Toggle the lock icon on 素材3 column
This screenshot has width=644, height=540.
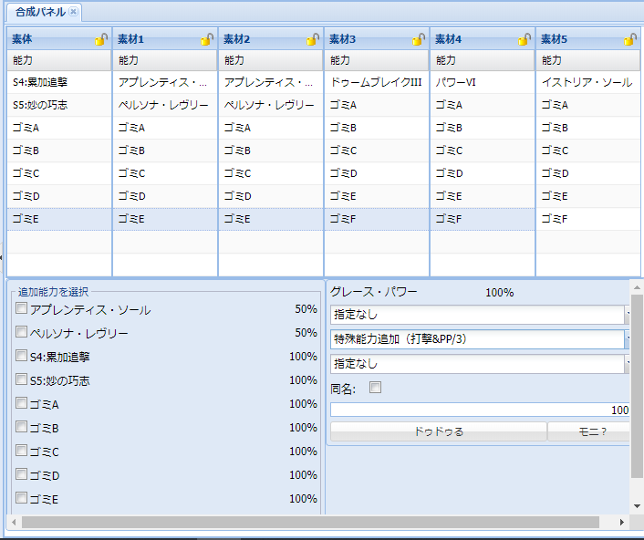(419, 39)
